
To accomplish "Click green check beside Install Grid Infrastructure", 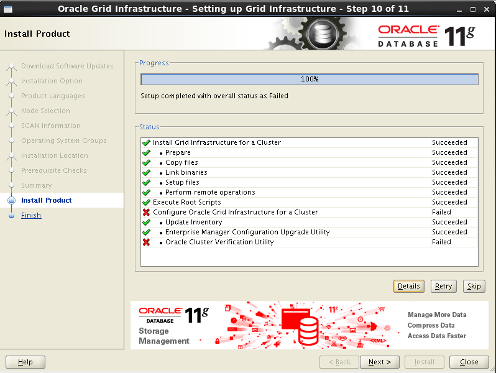I will coord(146,143).
